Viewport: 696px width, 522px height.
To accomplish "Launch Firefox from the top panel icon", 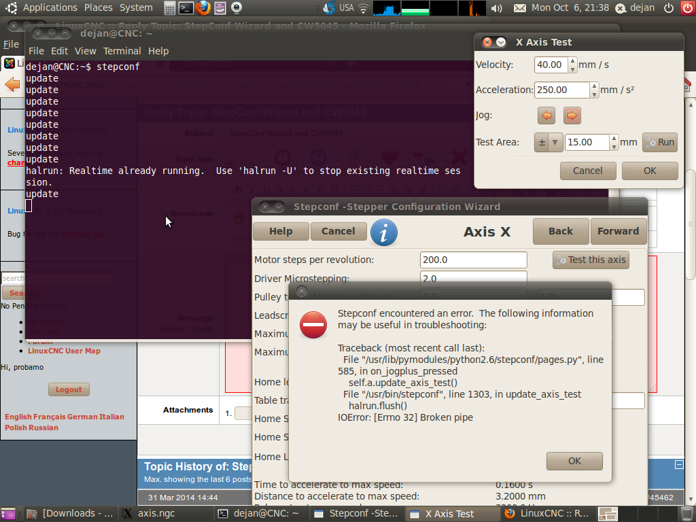I will pyautogui.click(x=203, y=7).
